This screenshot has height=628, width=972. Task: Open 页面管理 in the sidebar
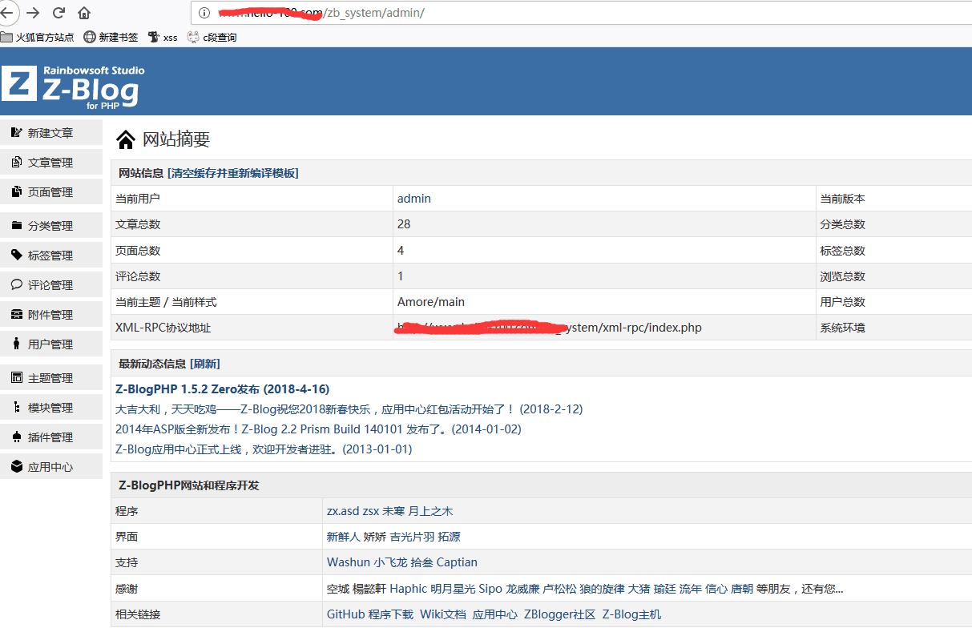51,192
